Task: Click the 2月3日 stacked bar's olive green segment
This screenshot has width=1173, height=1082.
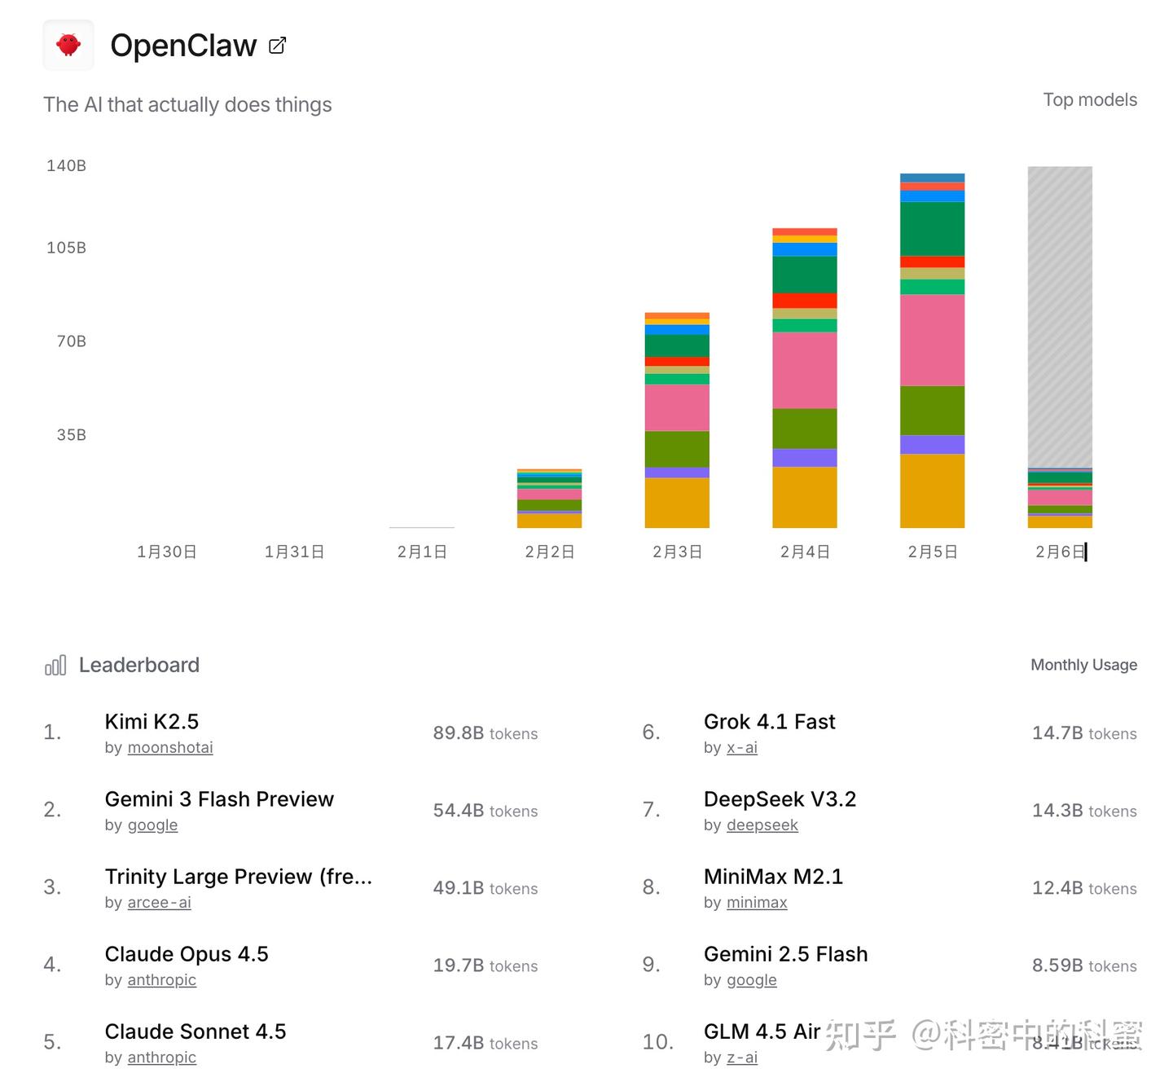Action: (x=677, y=449)
